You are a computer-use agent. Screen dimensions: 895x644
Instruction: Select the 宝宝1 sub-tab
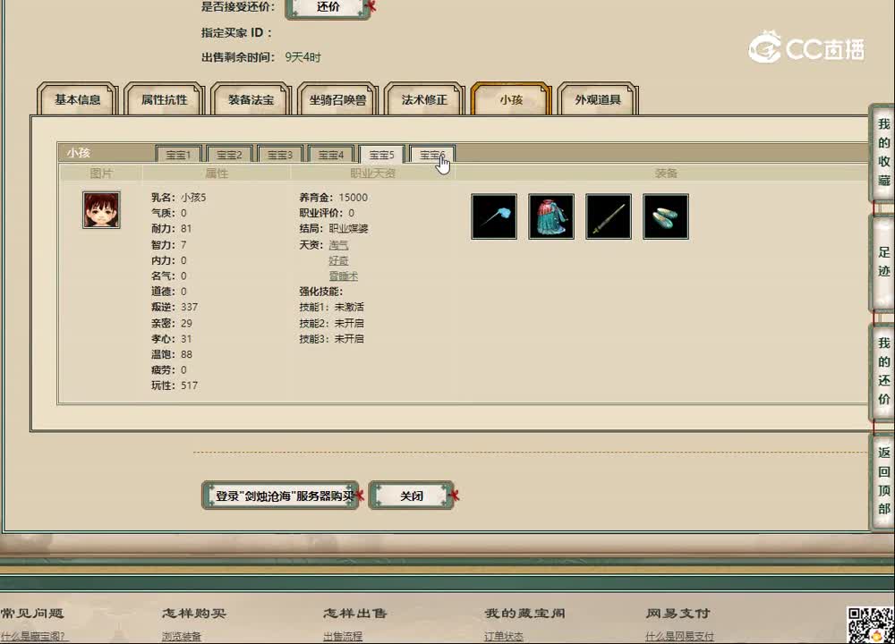click(178, 155)
